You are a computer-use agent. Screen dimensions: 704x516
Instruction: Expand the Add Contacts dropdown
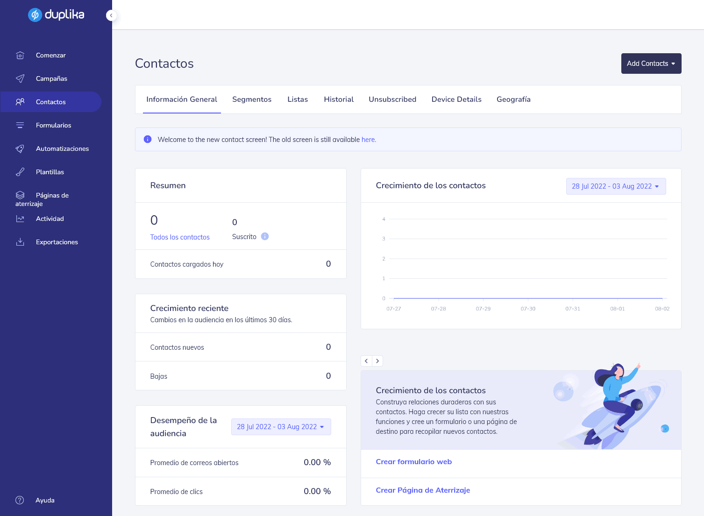click(651, 64)
